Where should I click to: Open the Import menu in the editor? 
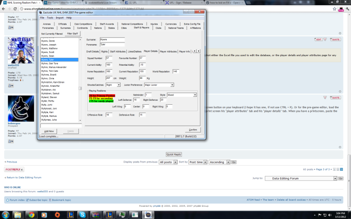tap(60, 18)
